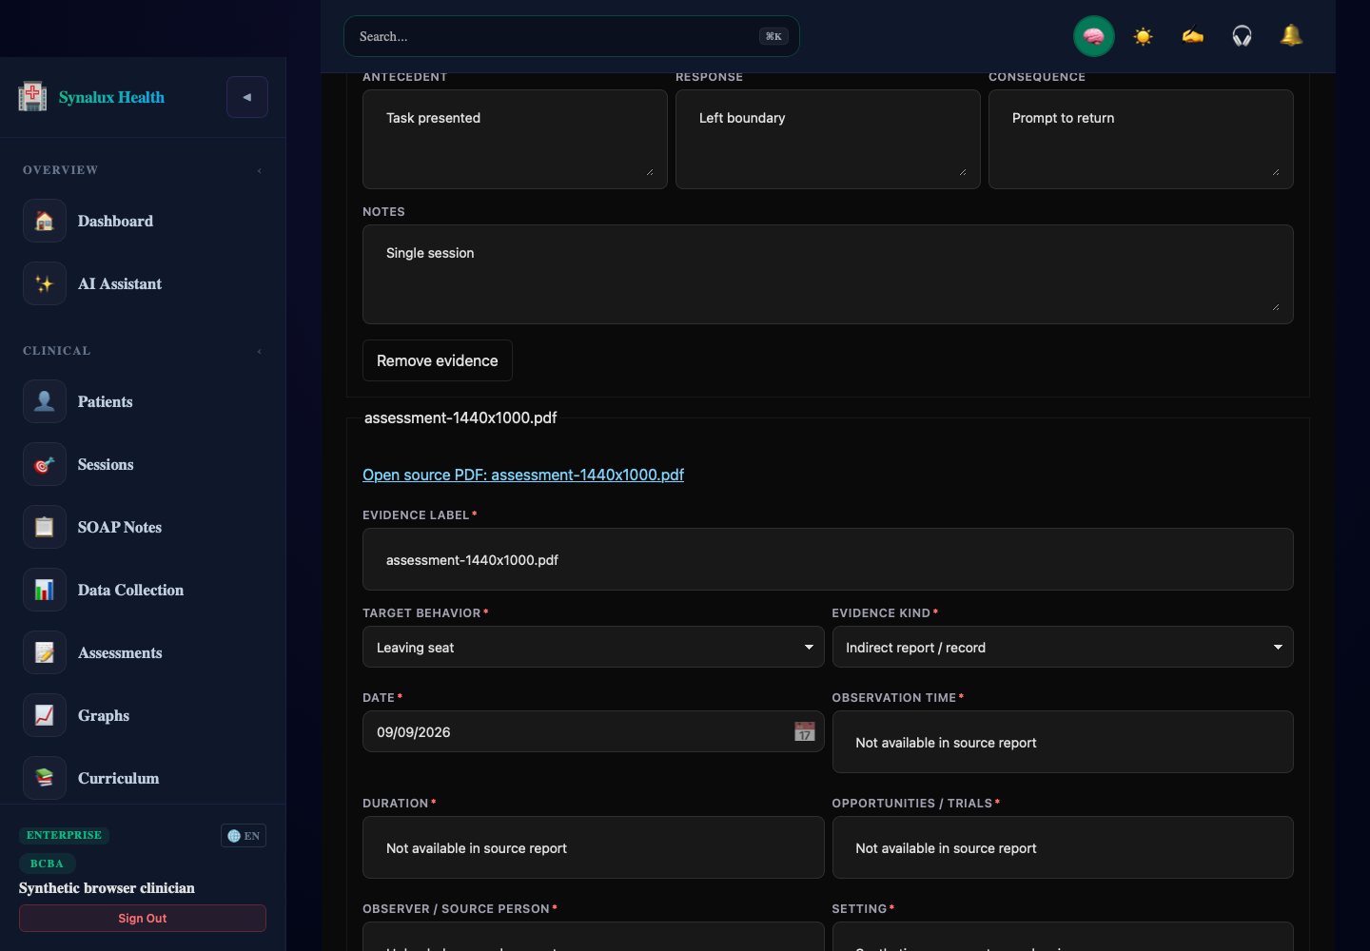Toggle light theme with the sun icon
The height and width of the screenshot is (951, 1370).
coord(1143,36)
